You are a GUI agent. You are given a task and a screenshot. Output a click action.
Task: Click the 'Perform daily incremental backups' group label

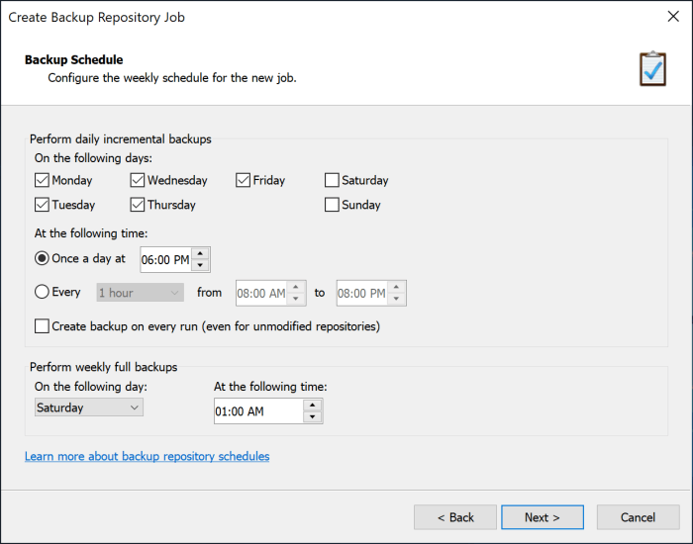click(x=120, y=139)
